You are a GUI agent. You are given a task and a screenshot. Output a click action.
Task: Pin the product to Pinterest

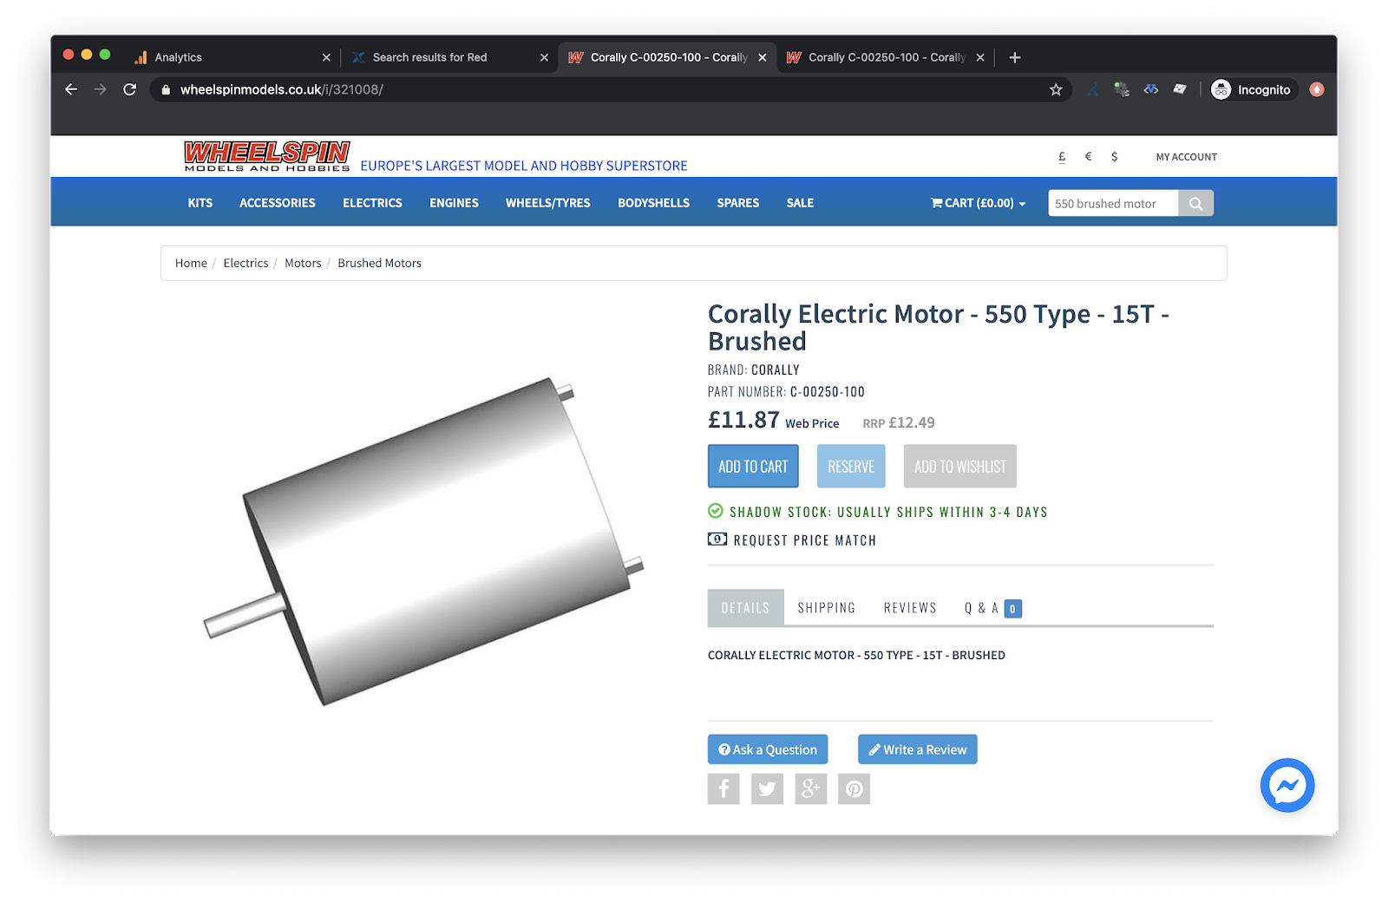pyautogui.click(x=854, y=788)
